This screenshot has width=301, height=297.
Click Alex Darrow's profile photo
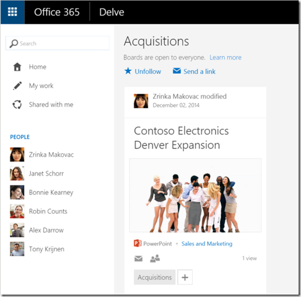17,230
